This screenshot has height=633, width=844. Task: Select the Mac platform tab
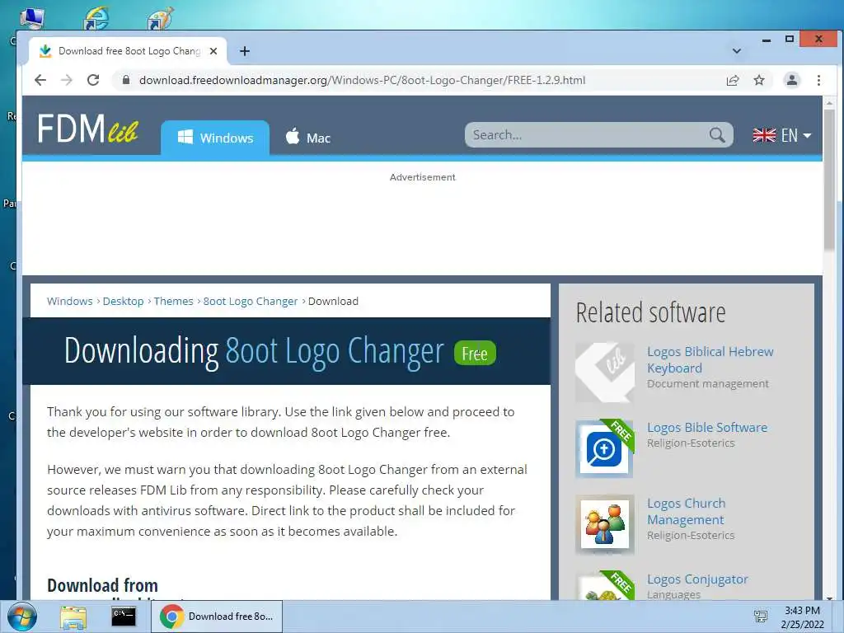308,138
